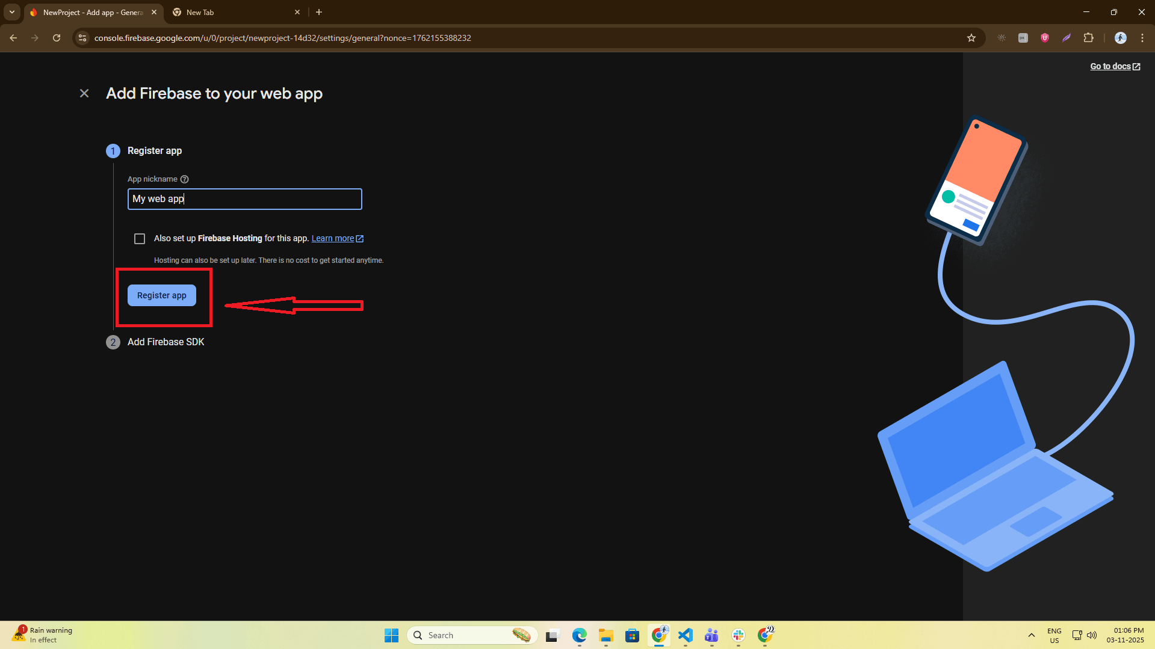Show hidden system tray icons
The height and width of the screenshot is (649, 1155).
[1032, 635]
